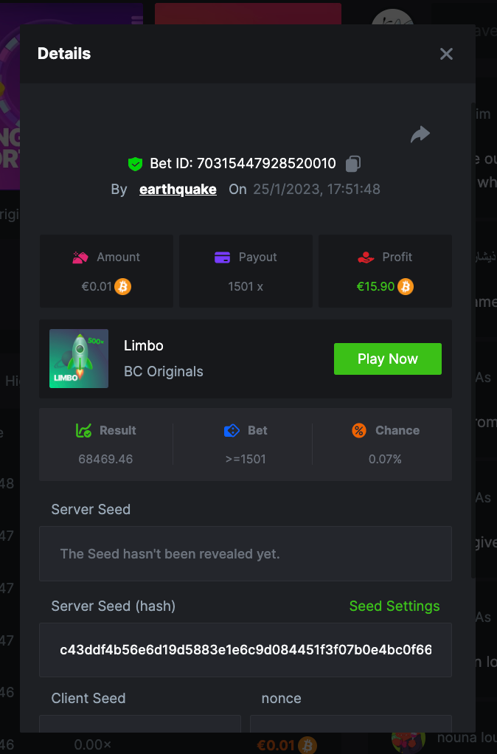This screenshot has width=497, height=754.
Task: Click the red Profit hand icon
Action: 365,257
